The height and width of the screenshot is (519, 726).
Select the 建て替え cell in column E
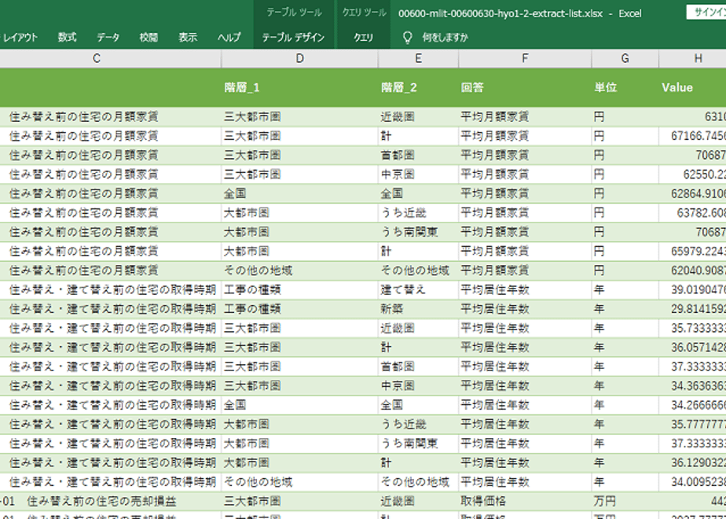418,290
